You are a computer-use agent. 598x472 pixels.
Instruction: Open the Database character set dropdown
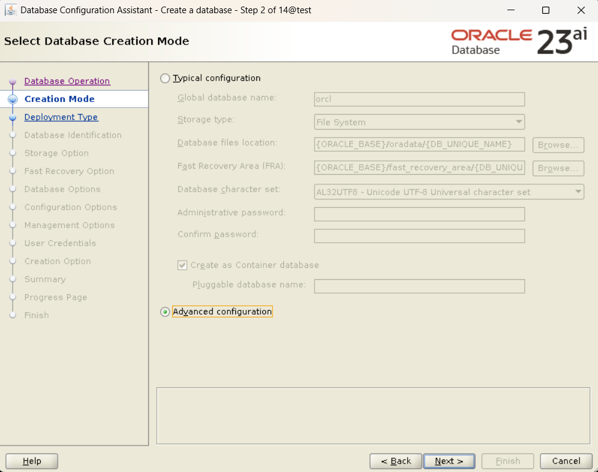point(449,192)
